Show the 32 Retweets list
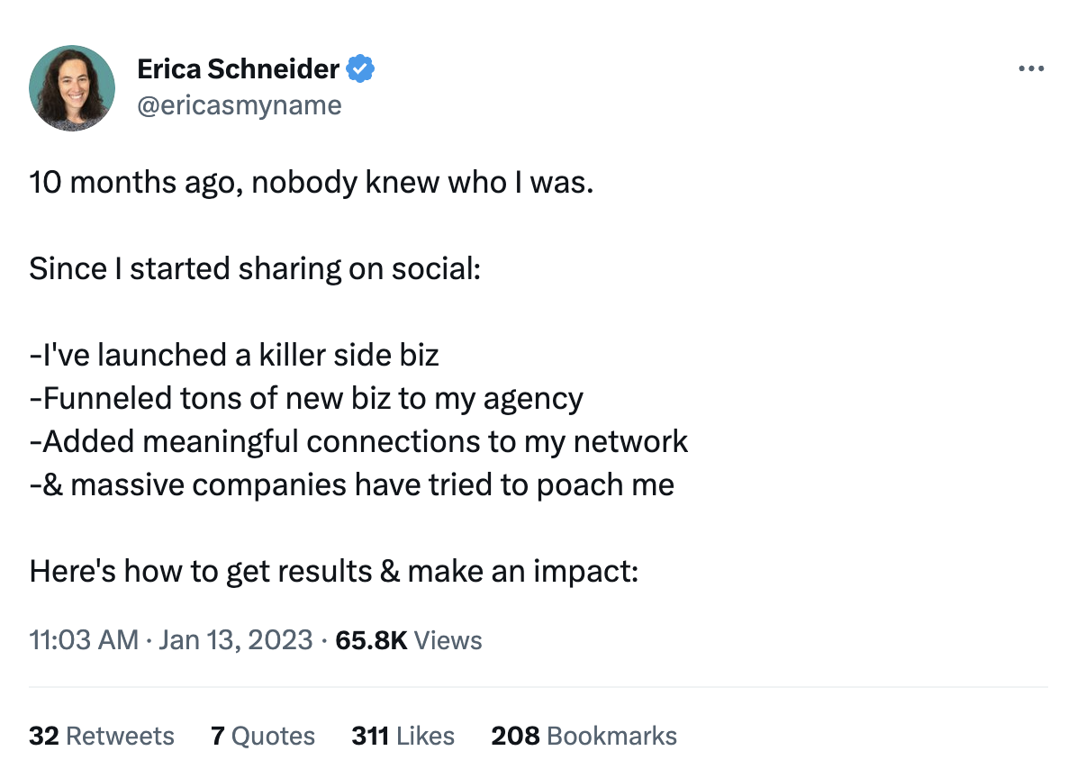This screenshot has height=778, width=1077. point(102,736)
